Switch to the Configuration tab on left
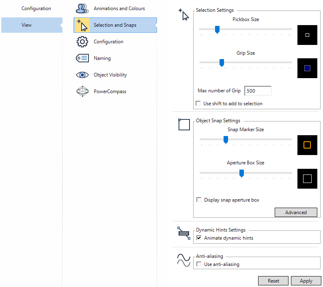Image resolution: width=323 pixels, height=287 pixels. click(x=36, y=9)
